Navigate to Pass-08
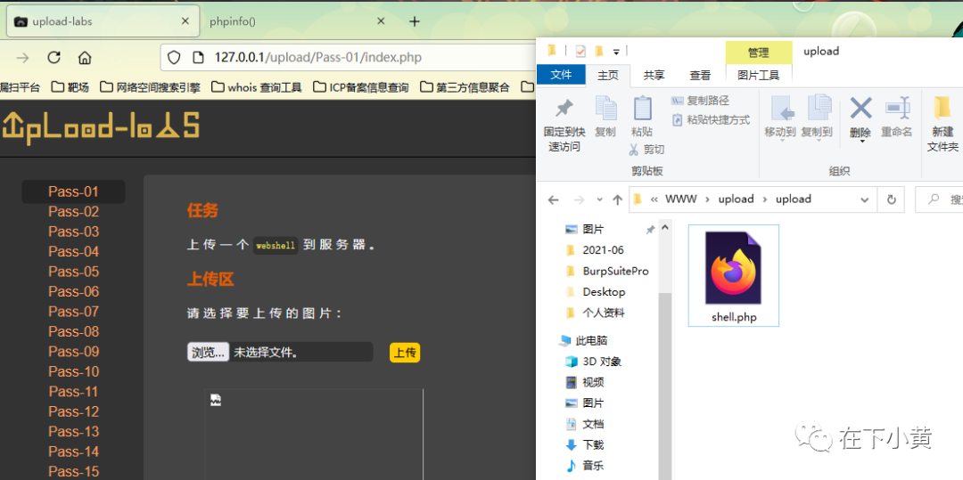This screenshot has width=963, height=480. 73,331
